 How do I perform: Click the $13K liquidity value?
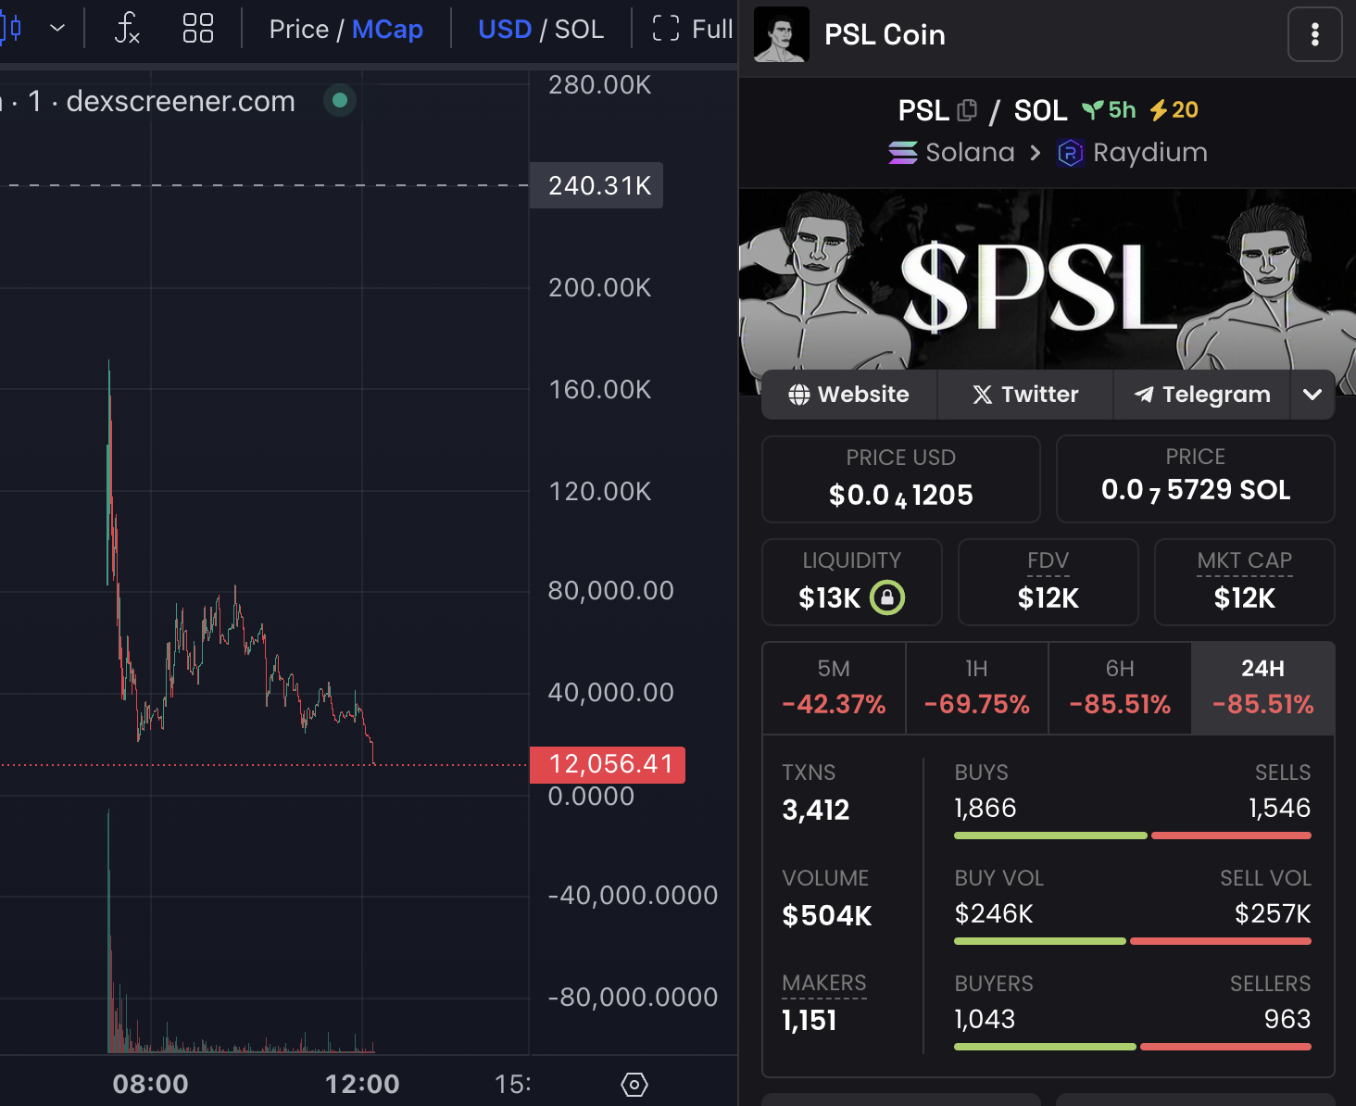(830, 598)
